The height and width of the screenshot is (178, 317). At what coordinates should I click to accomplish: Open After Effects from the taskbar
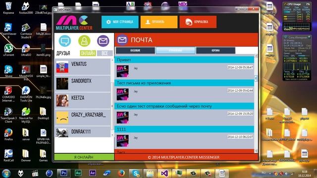click(93, 173)
